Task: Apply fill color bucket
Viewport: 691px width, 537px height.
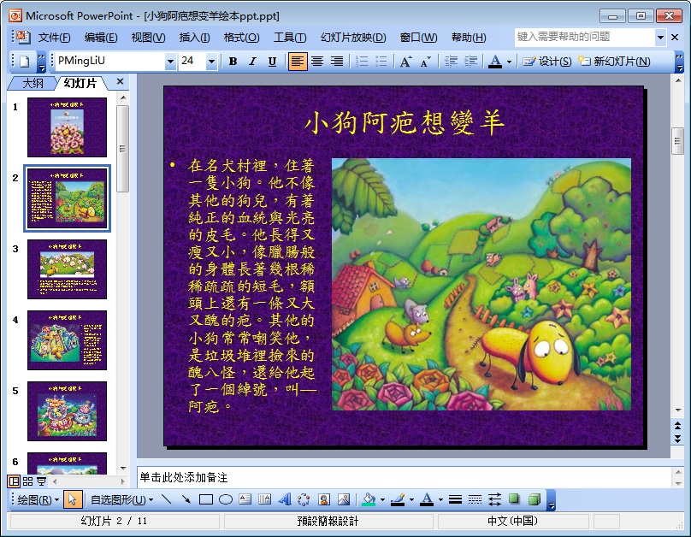Action: tap(369, 499)
